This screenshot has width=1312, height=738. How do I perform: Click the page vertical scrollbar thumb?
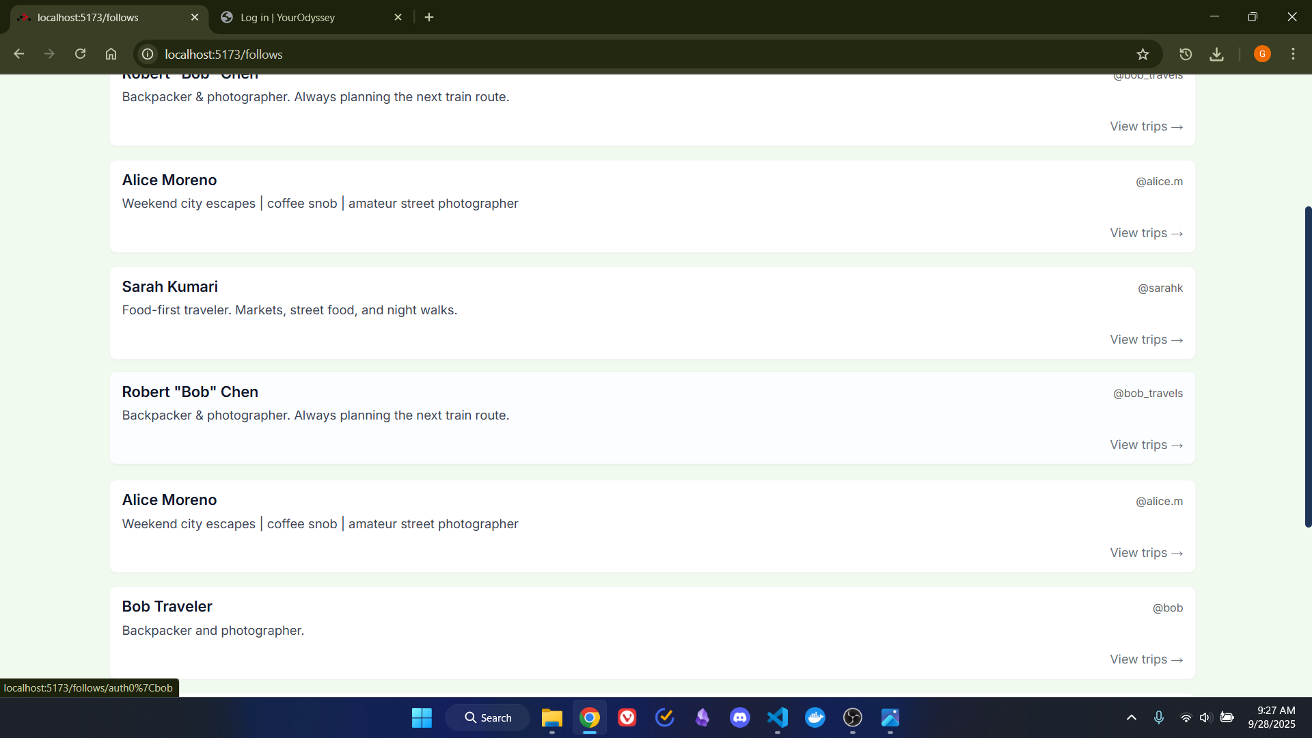1308,366
